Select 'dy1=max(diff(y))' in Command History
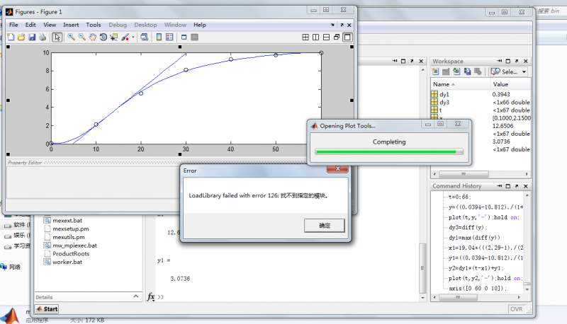Screen dimensions: 567x324 474,238
